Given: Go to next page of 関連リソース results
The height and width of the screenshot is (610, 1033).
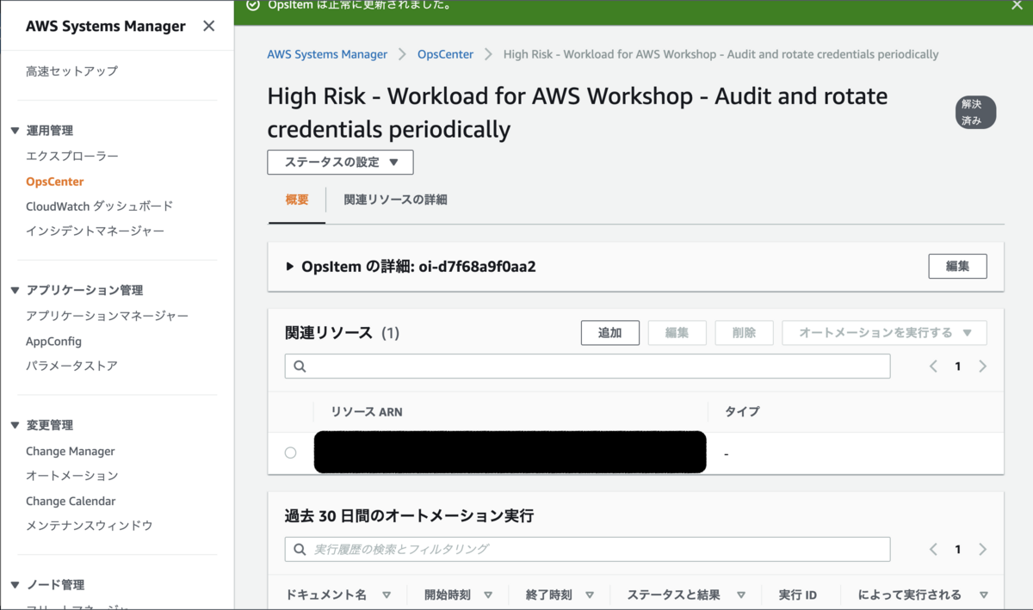Looking at the screenshot, I should tap(982, 366).
